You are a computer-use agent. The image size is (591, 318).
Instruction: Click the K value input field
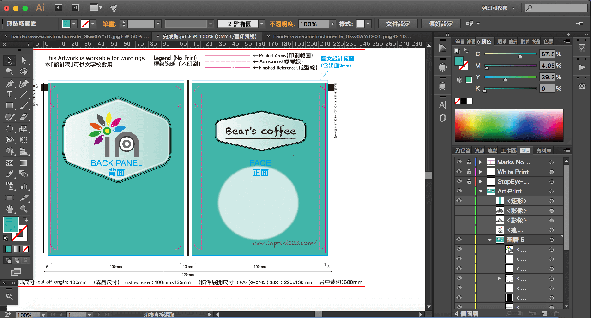point(547,89)
